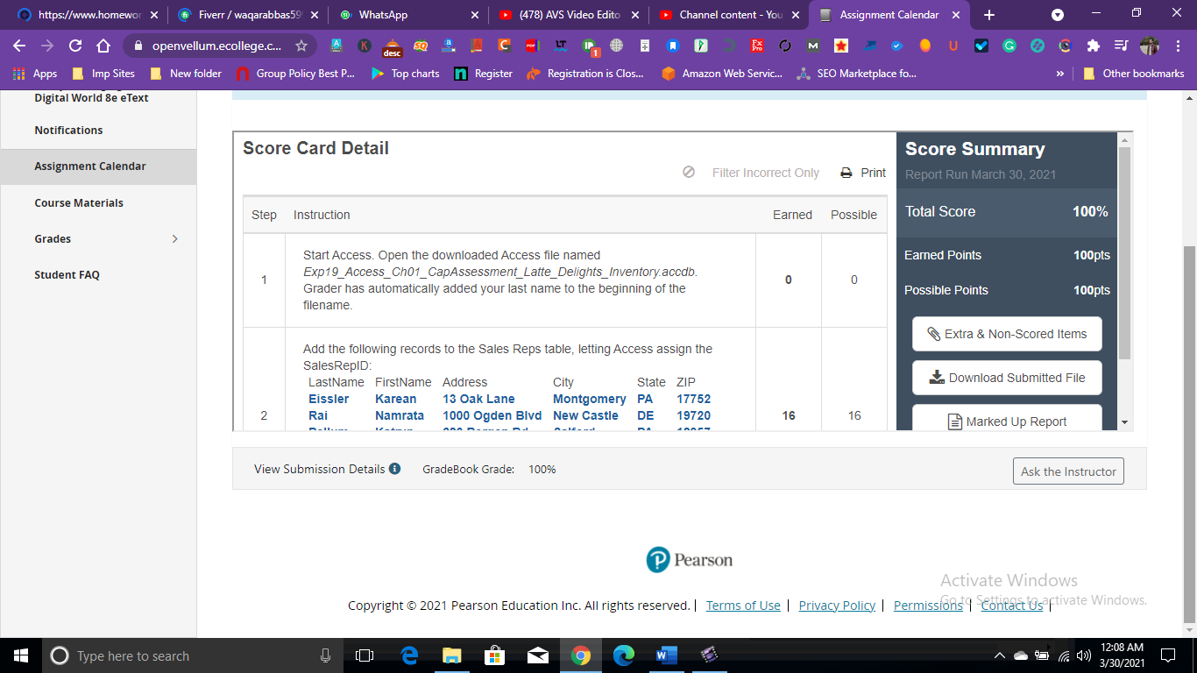Switch to Word from the taskbar
The width and height of the screenshot is (1197, 673).
(667, 655)
